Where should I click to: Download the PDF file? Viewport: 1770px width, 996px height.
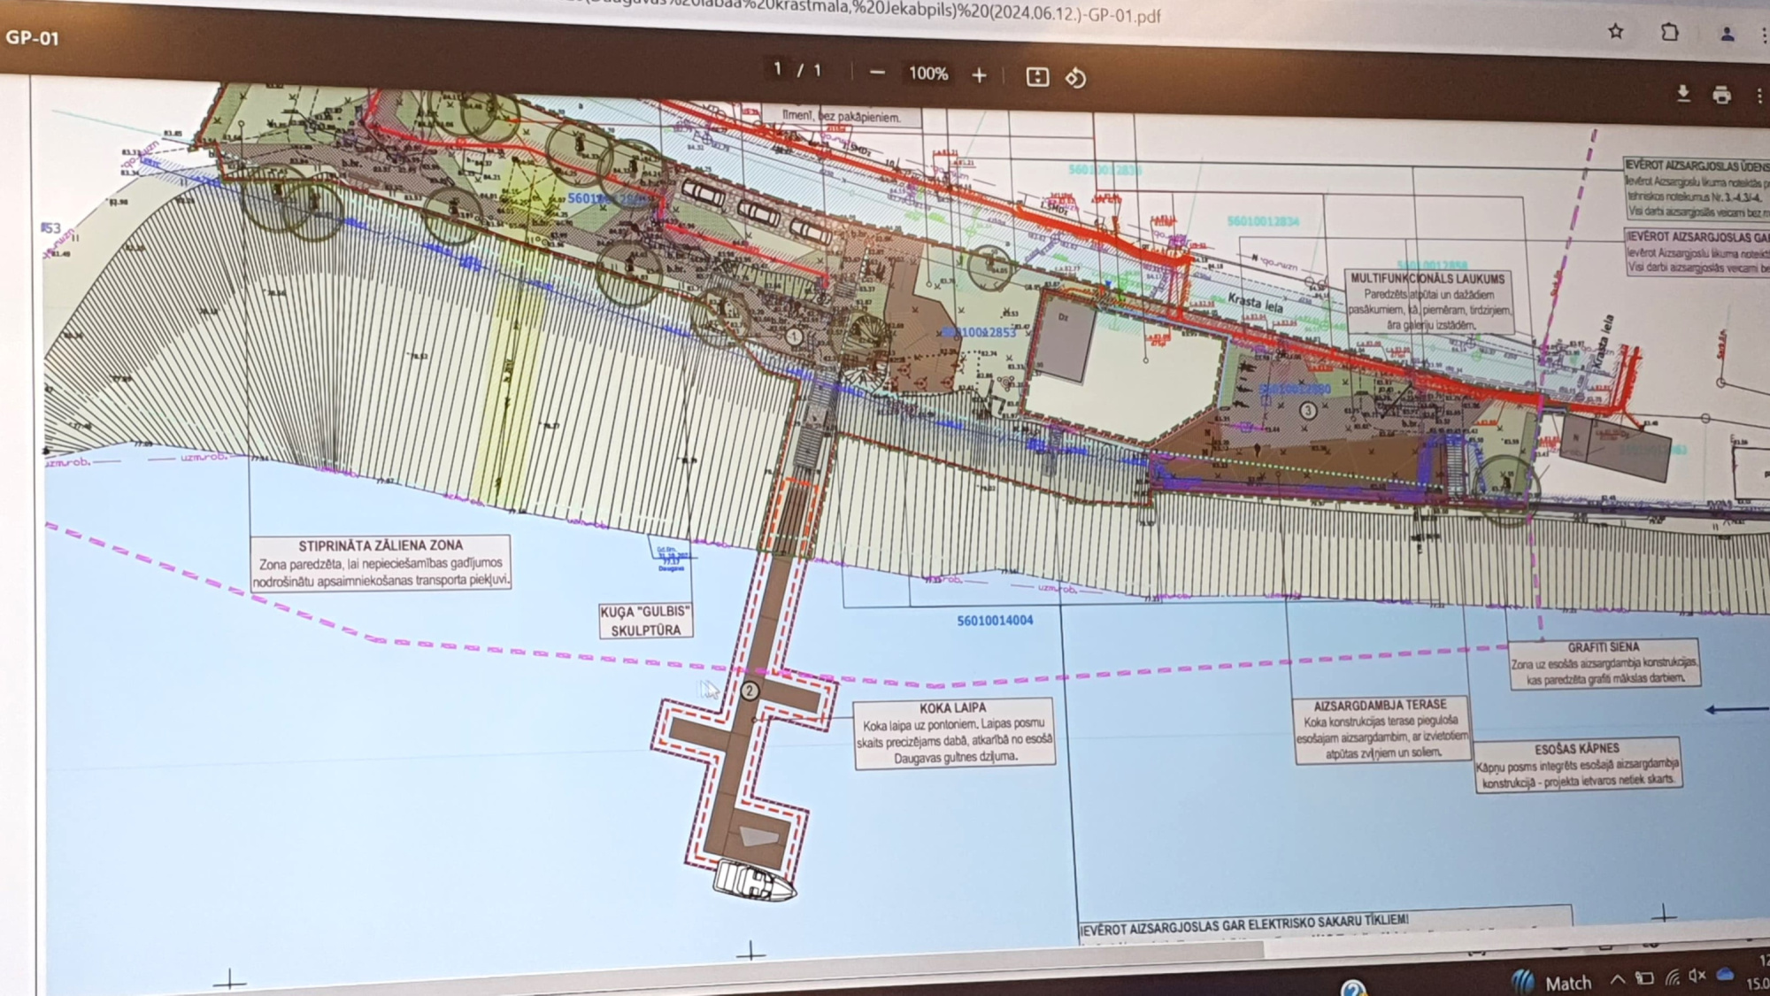tap(1683, 94)
